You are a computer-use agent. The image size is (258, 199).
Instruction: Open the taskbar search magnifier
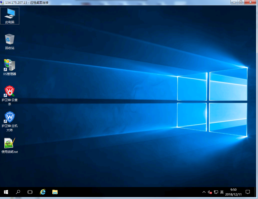point(18,192)
